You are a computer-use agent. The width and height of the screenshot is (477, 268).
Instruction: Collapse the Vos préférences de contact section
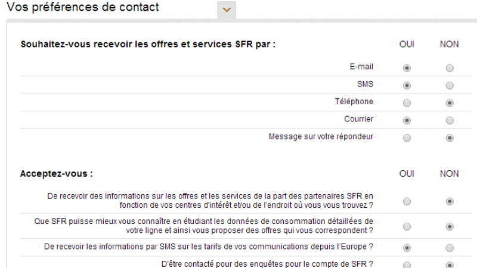click(x=227, y=10)
